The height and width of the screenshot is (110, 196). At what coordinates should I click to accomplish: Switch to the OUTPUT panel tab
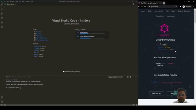click(x=20, y=77)
